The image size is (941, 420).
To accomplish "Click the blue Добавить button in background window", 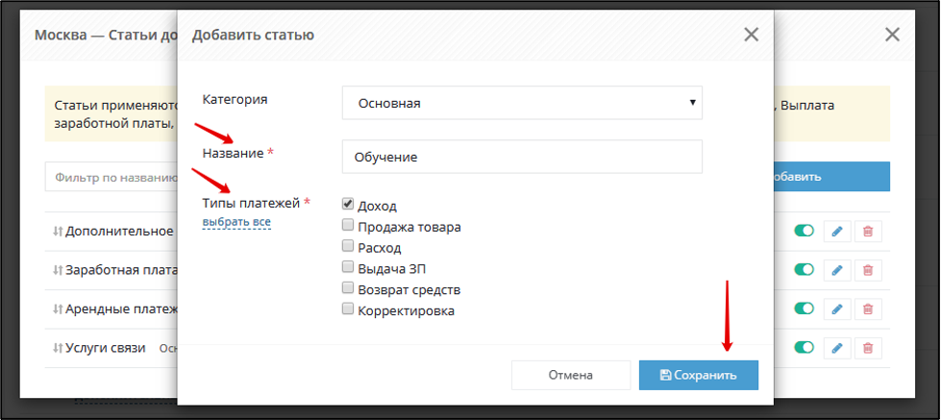I will pos(831,177).
